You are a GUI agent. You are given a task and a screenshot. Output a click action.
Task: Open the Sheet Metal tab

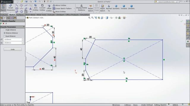[x=30, y=15]
